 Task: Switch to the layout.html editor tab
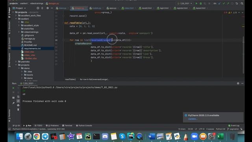coord(200,8)
